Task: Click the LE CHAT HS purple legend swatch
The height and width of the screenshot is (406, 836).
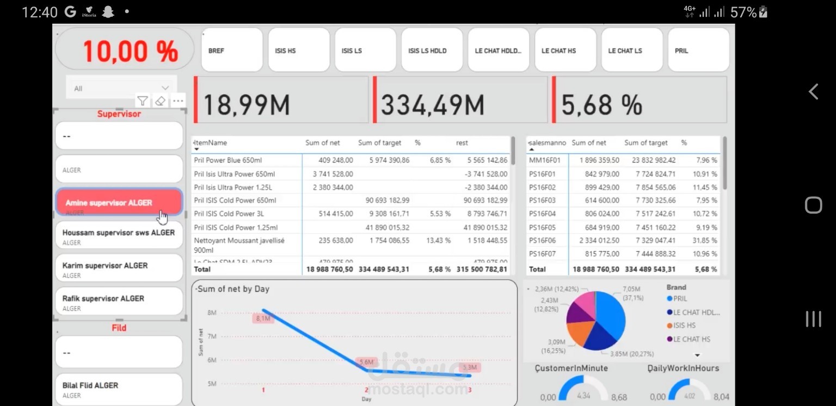Action: coord(669,339)
